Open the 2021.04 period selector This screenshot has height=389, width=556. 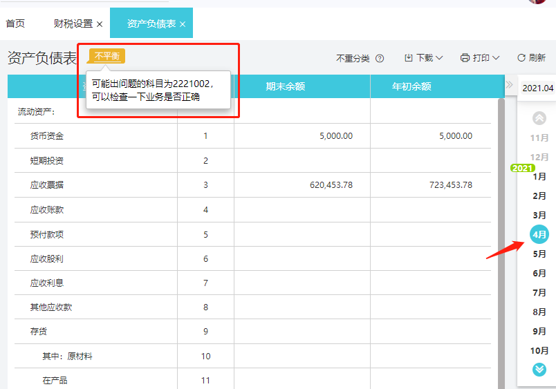537,88
